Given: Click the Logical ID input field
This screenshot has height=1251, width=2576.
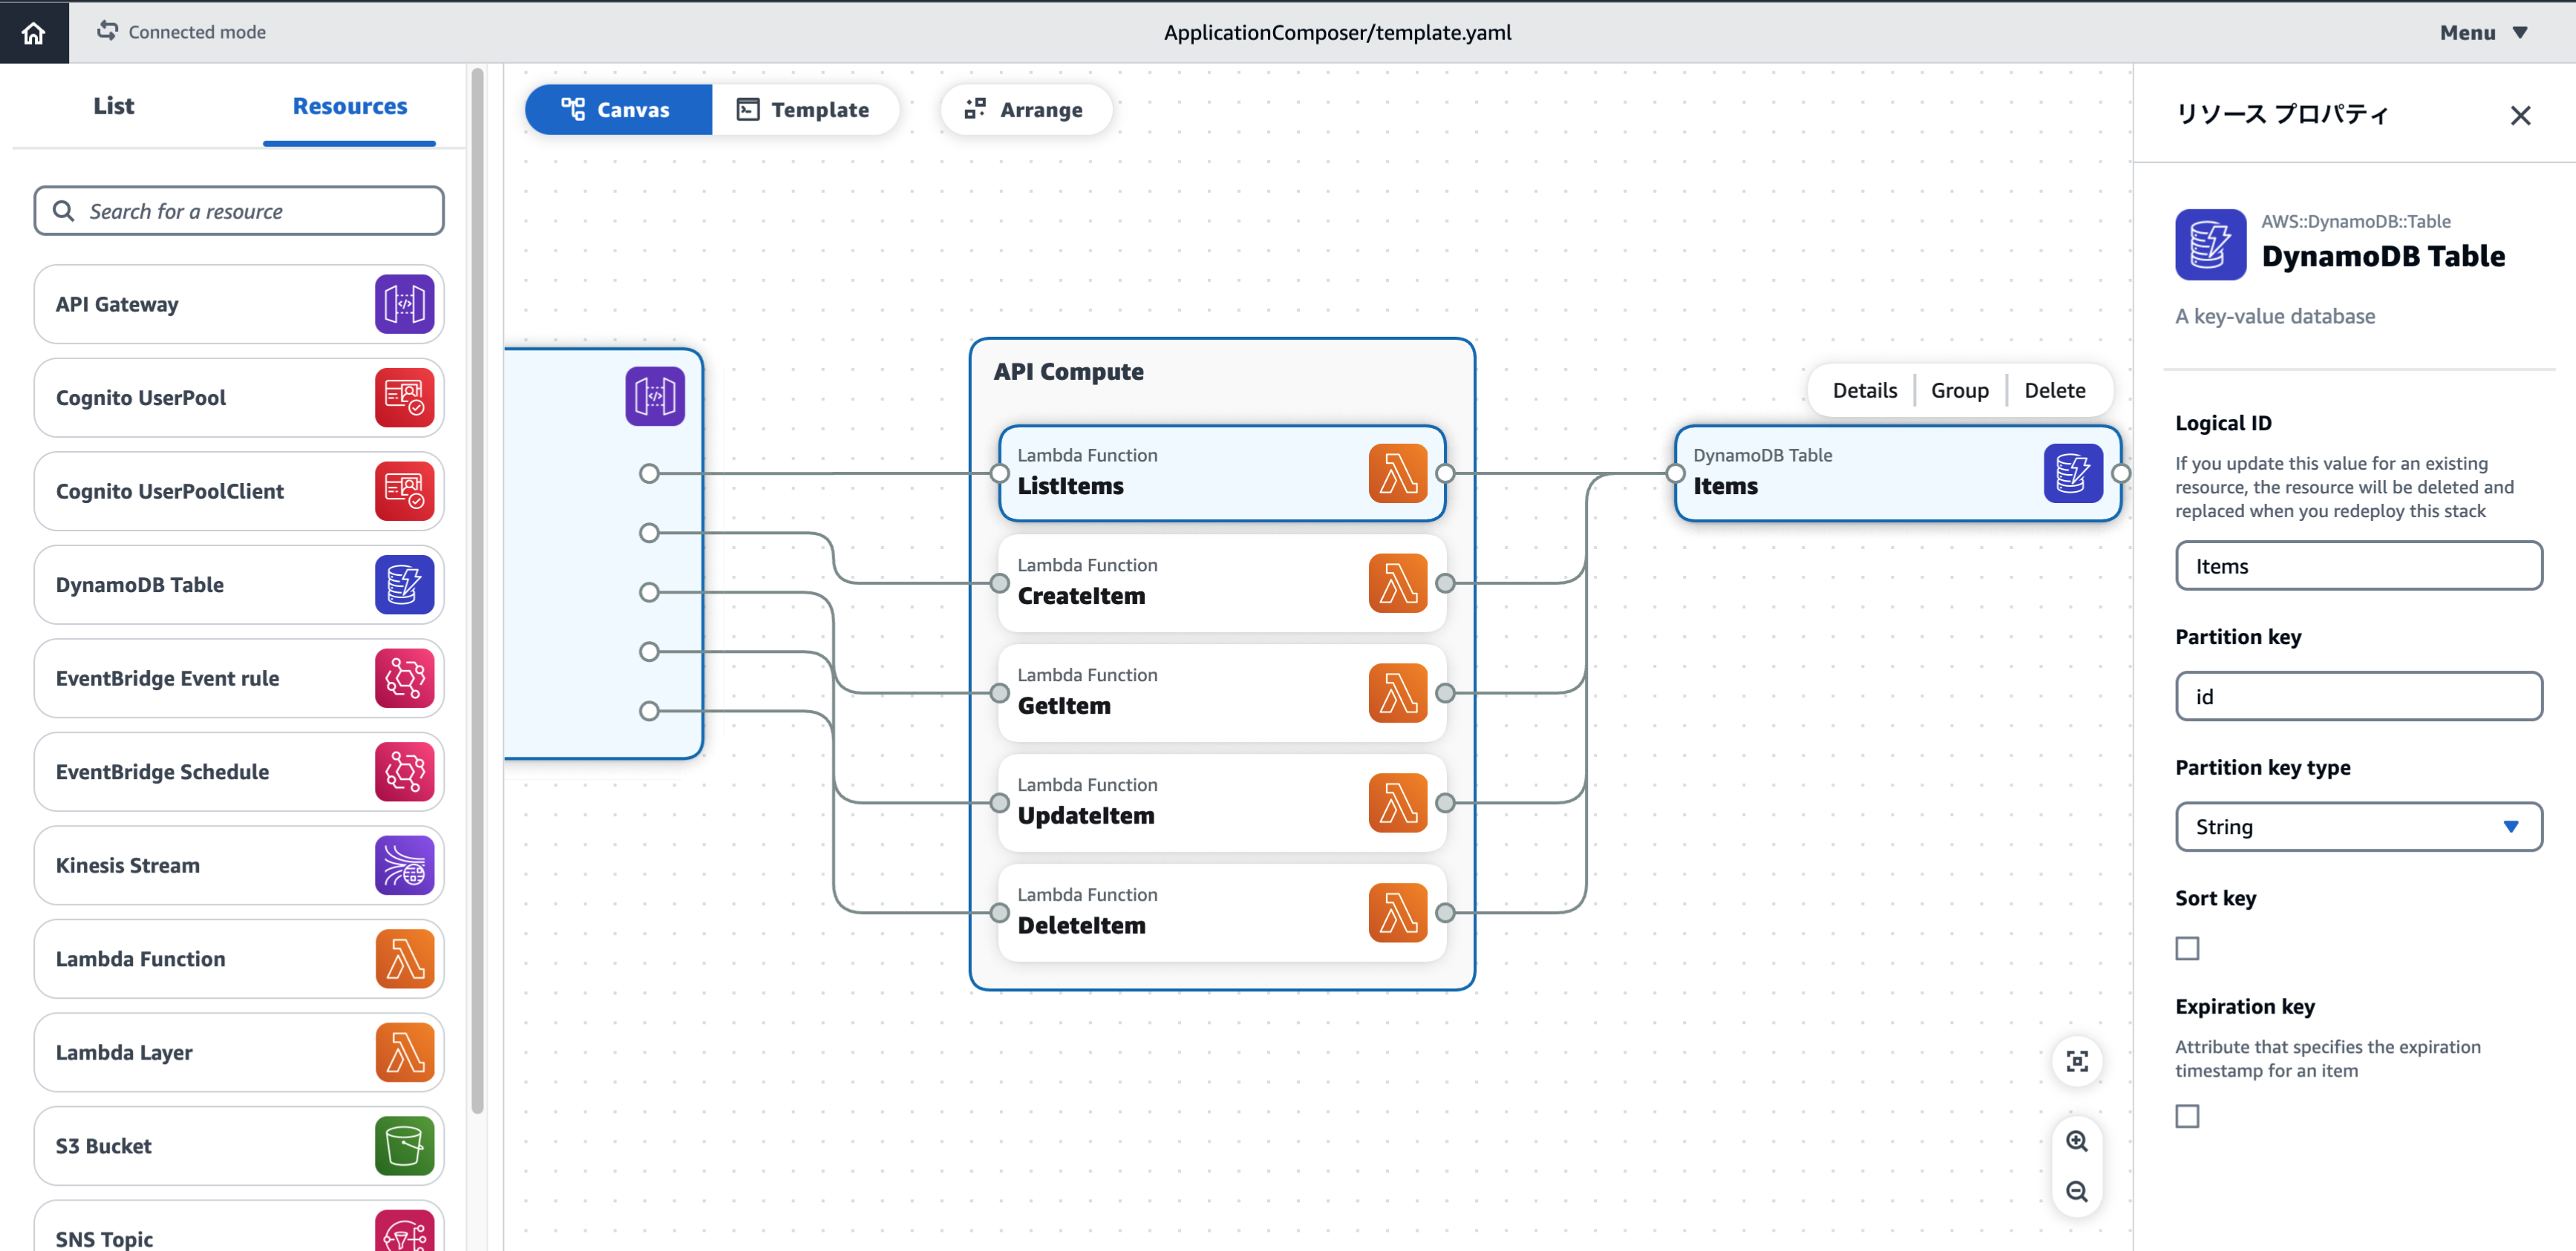Looking at the screenshot, I should point(2358,567).
